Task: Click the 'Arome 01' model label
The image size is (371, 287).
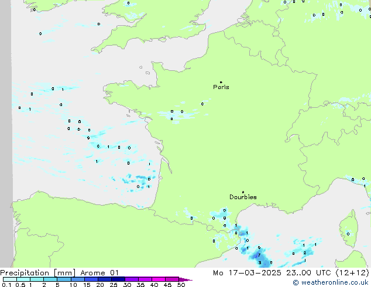Action: [x=99, y=273]
